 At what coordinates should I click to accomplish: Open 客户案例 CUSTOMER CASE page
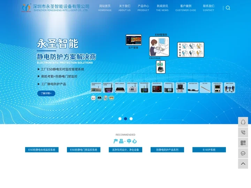185,8
